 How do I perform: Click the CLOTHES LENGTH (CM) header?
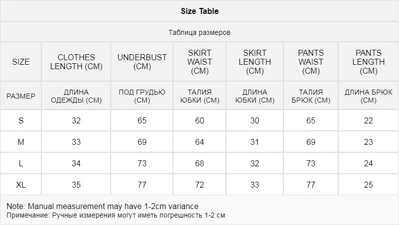click(76, 62)
